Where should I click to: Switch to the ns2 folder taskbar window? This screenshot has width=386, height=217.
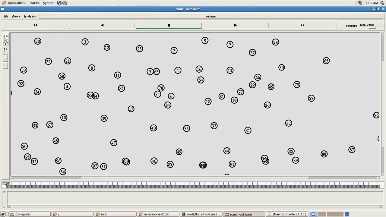coord(115,214)
